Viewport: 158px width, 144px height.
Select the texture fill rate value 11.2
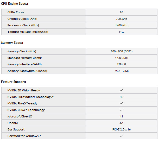122,32
